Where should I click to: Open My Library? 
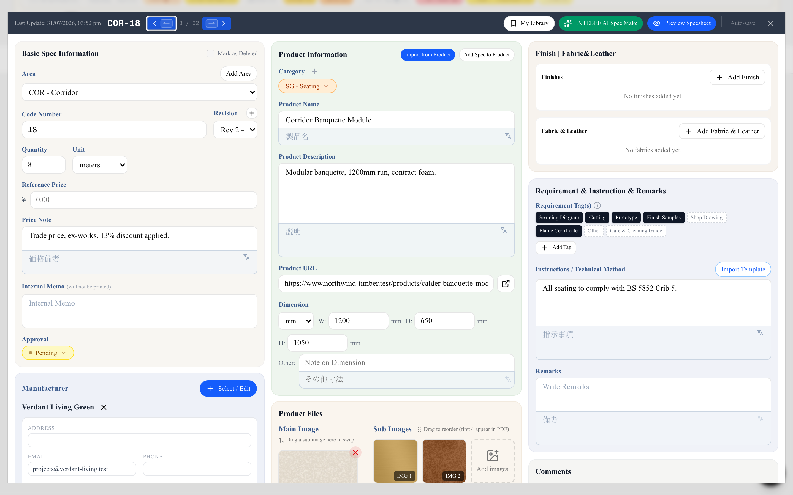point(529,23)
